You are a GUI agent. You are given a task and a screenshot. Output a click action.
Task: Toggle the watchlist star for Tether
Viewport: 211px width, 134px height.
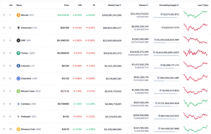pyautogui.click(x=4, y=53)
